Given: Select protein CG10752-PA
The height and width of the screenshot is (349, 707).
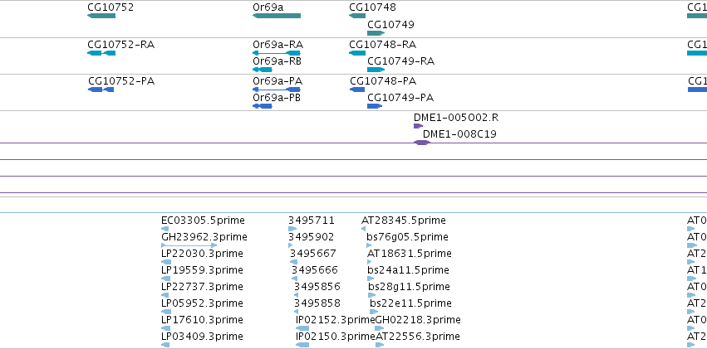Looking at the screenshot, I should [x=101, y=90].
